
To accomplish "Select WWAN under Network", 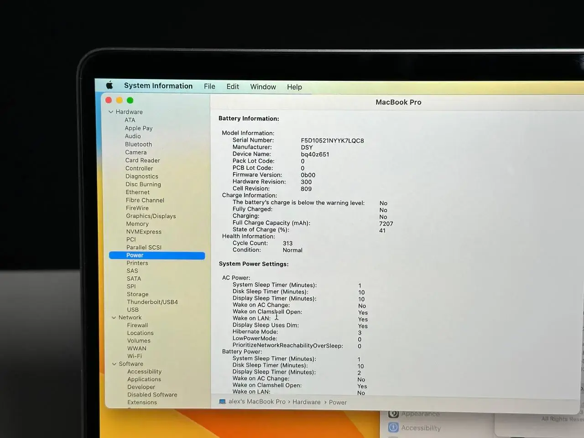I will [x=137, y=349].
